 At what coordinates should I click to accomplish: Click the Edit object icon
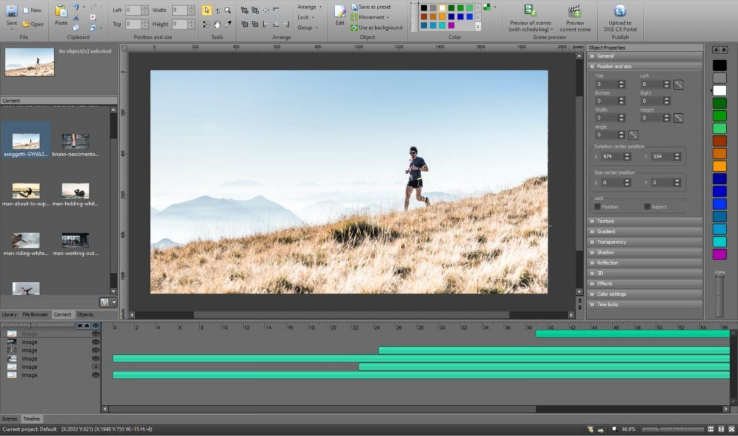(x=339, y=15)
